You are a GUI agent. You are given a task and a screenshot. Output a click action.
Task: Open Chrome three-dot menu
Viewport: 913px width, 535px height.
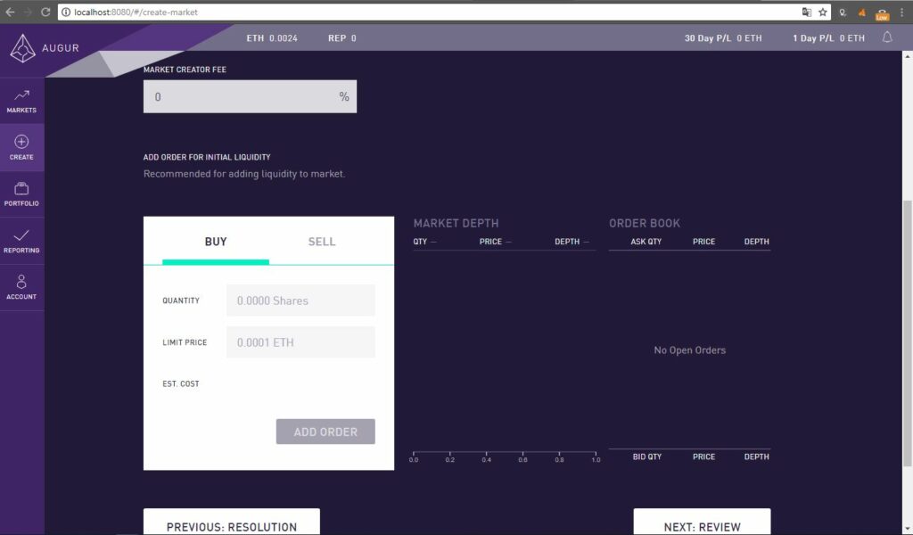point(901,12)
